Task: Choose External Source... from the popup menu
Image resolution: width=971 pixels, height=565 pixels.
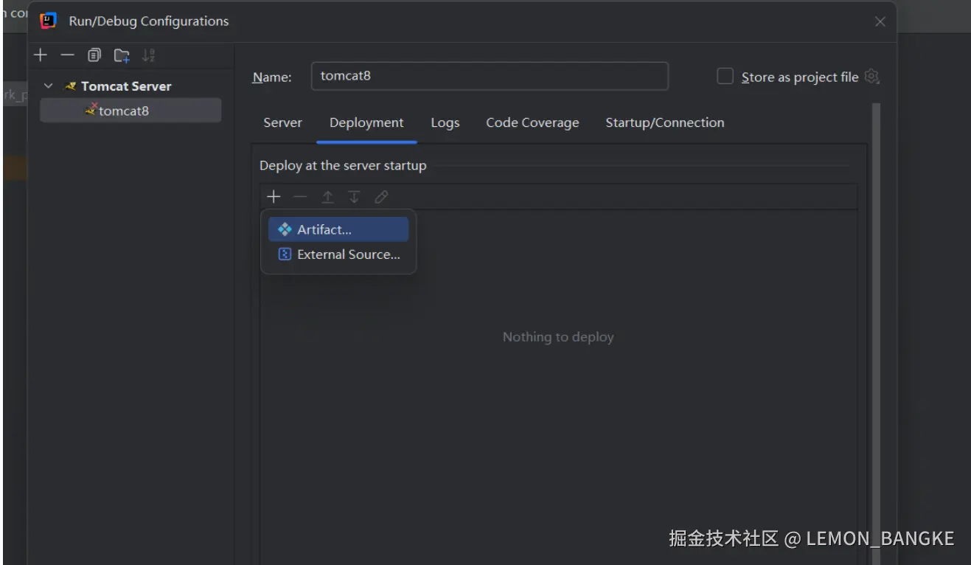Action: click(x=338, y=254)
